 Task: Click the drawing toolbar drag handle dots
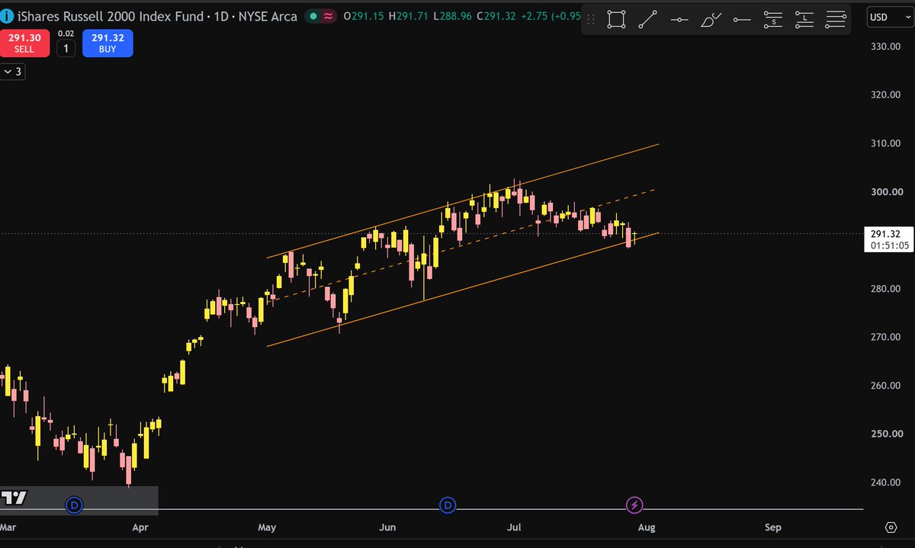click(592, 21)
